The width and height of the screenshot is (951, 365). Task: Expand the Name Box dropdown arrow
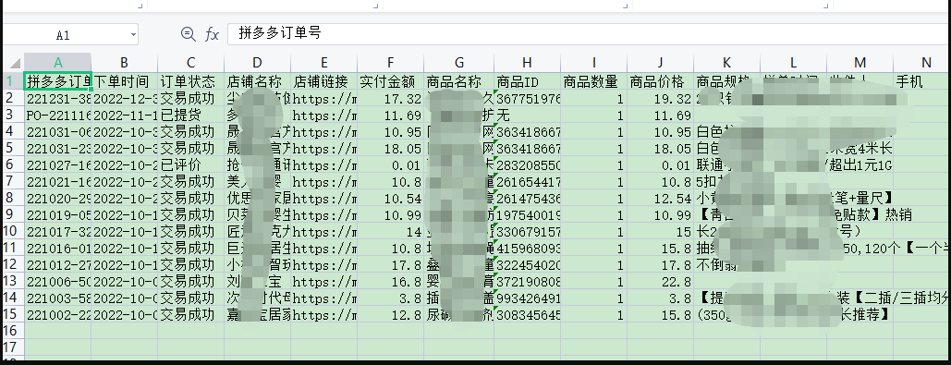click(133, 35)
